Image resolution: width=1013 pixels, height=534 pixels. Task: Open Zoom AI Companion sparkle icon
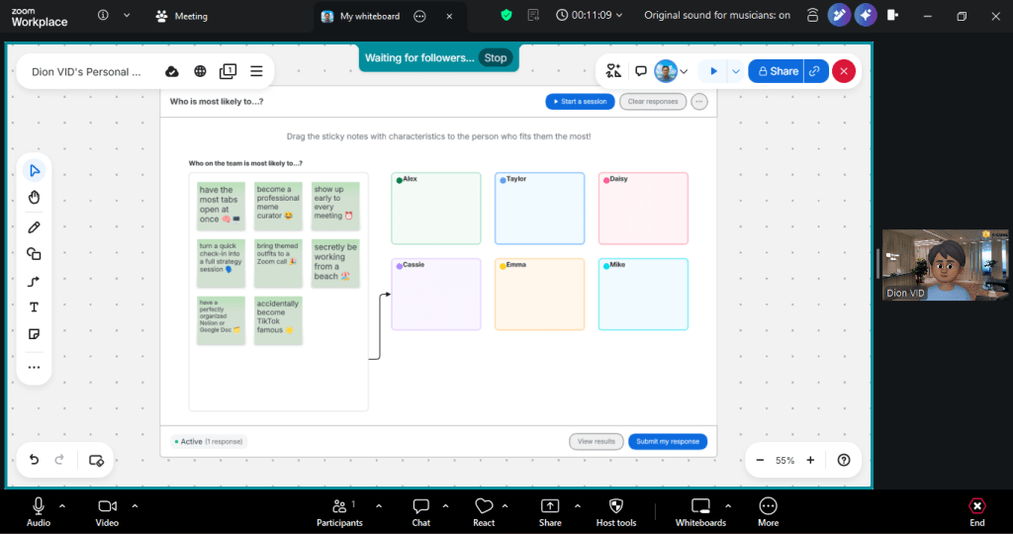point(866,15)
